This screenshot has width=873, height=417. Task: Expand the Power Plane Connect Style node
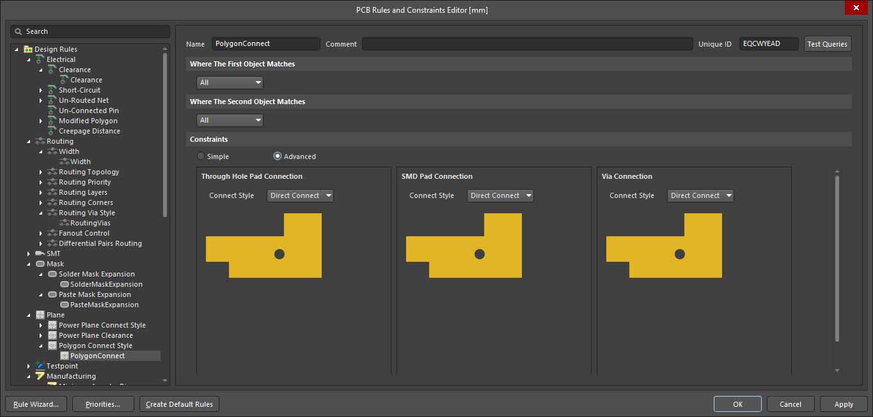(x=41, y=325)
